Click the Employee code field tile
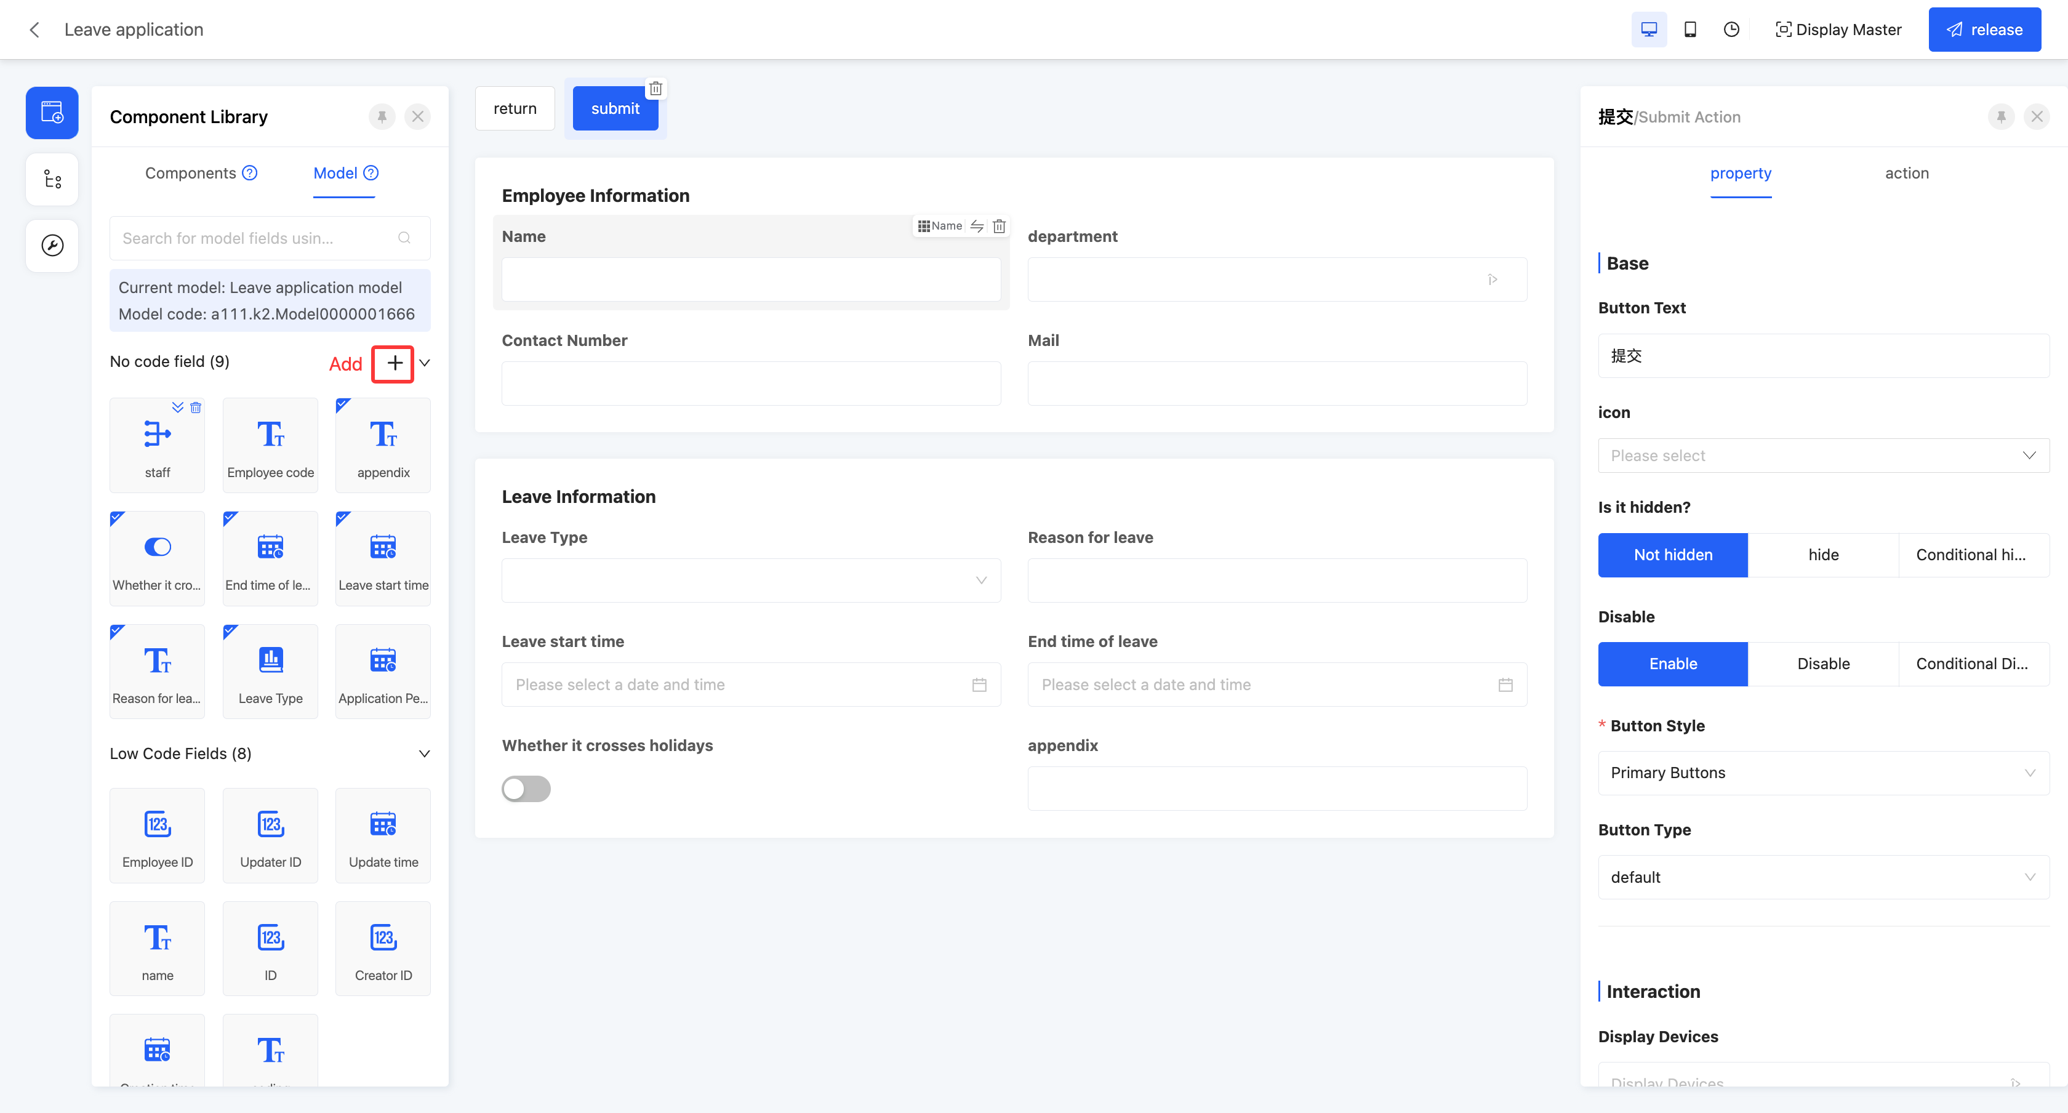Screen dimensions: 2068x1113 271,445
